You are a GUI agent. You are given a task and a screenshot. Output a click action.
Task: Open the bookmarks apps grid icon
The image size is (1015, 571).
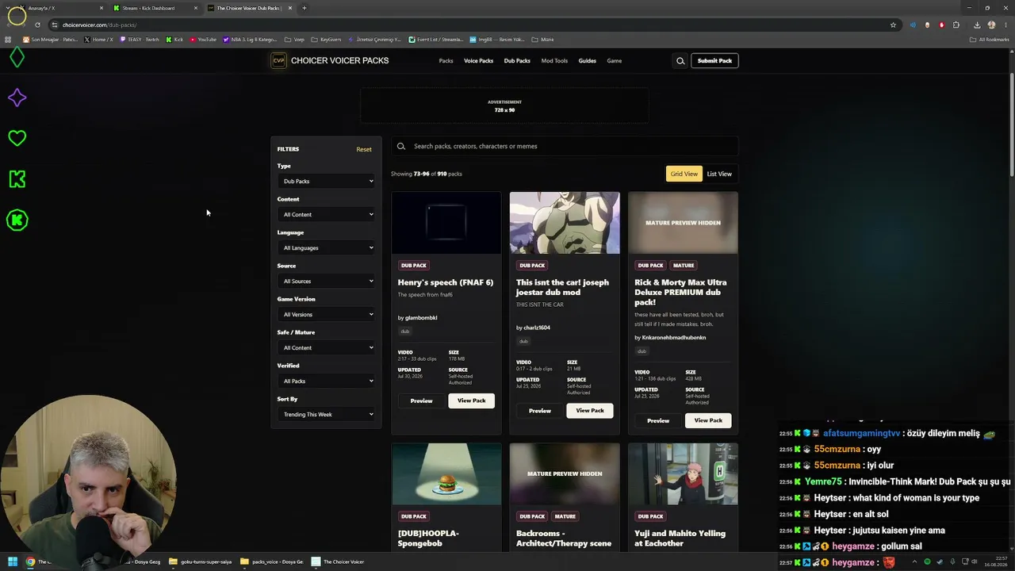(x=8, y=39)
